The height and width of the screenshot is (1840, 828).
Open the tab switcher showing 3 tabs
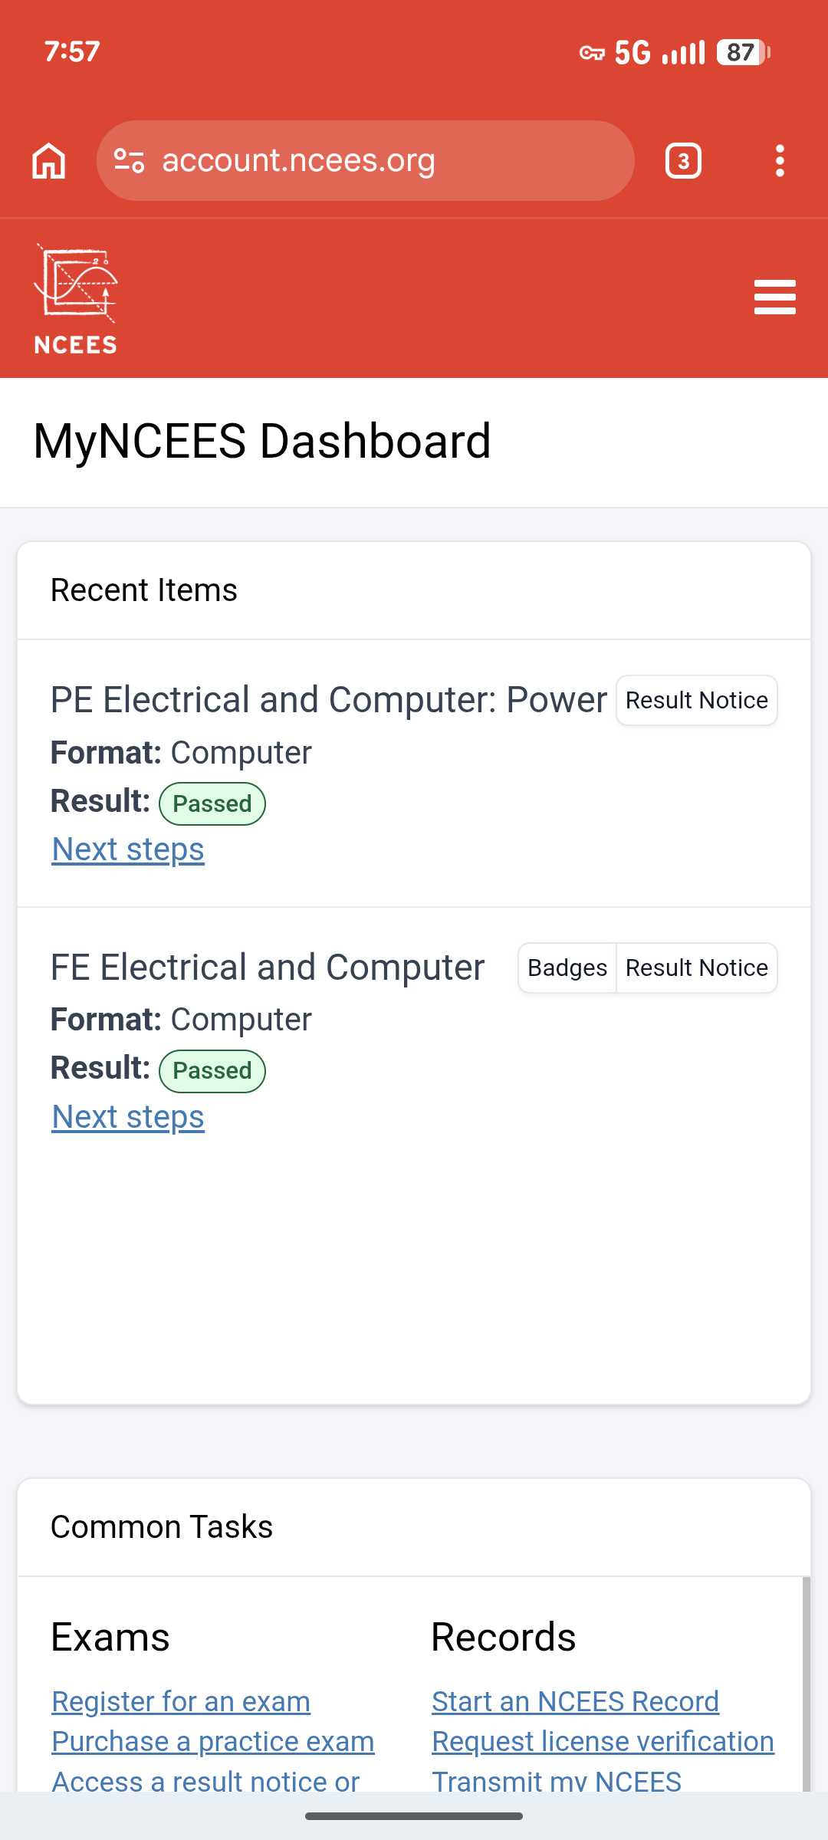(x=683, y=161)
